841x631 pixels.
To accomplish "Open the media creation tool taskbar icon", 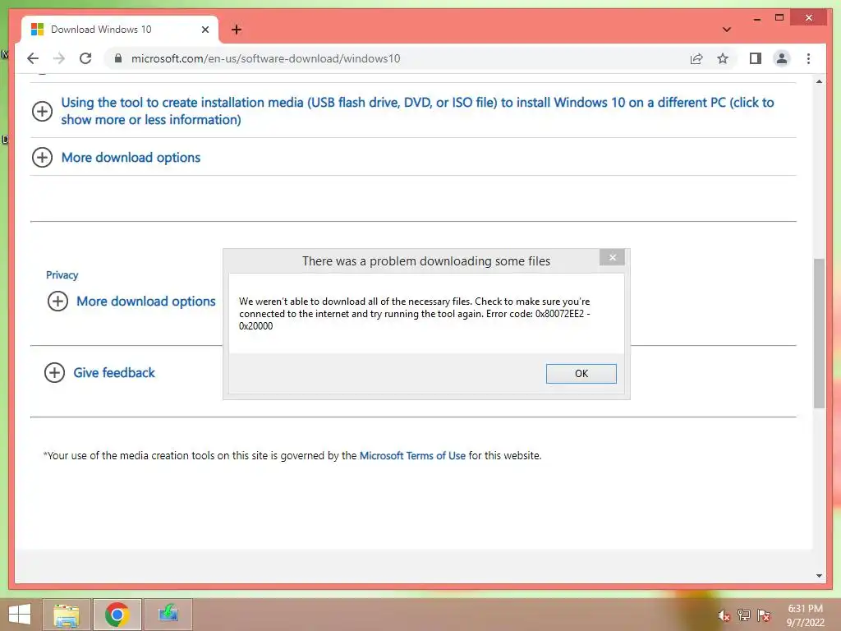I will point(168,615).
